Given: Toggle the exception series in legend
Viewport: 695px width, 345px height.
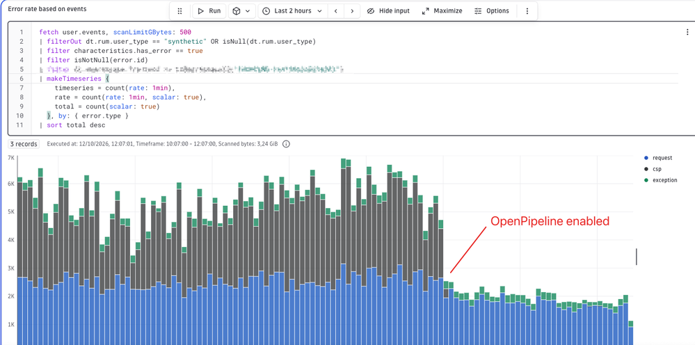Looking at the screenshot, I should point(660,180).
